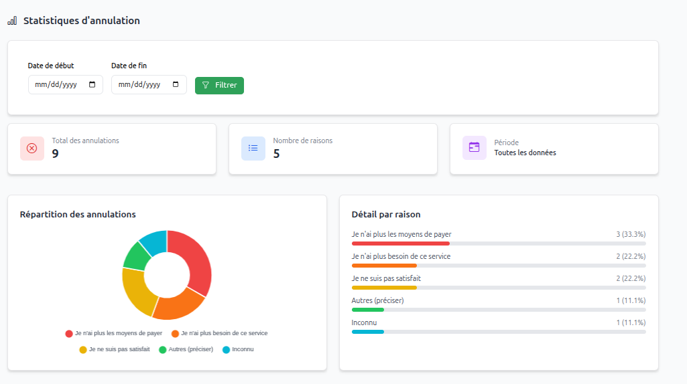This screenshot has width=687, height=384.
Task: Click into the Date de fin field
Action: tap(139, 85)
